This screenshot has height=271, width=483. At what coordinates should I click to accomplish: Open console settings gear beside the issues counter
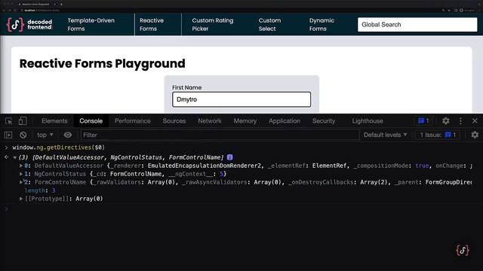(475, 135)
